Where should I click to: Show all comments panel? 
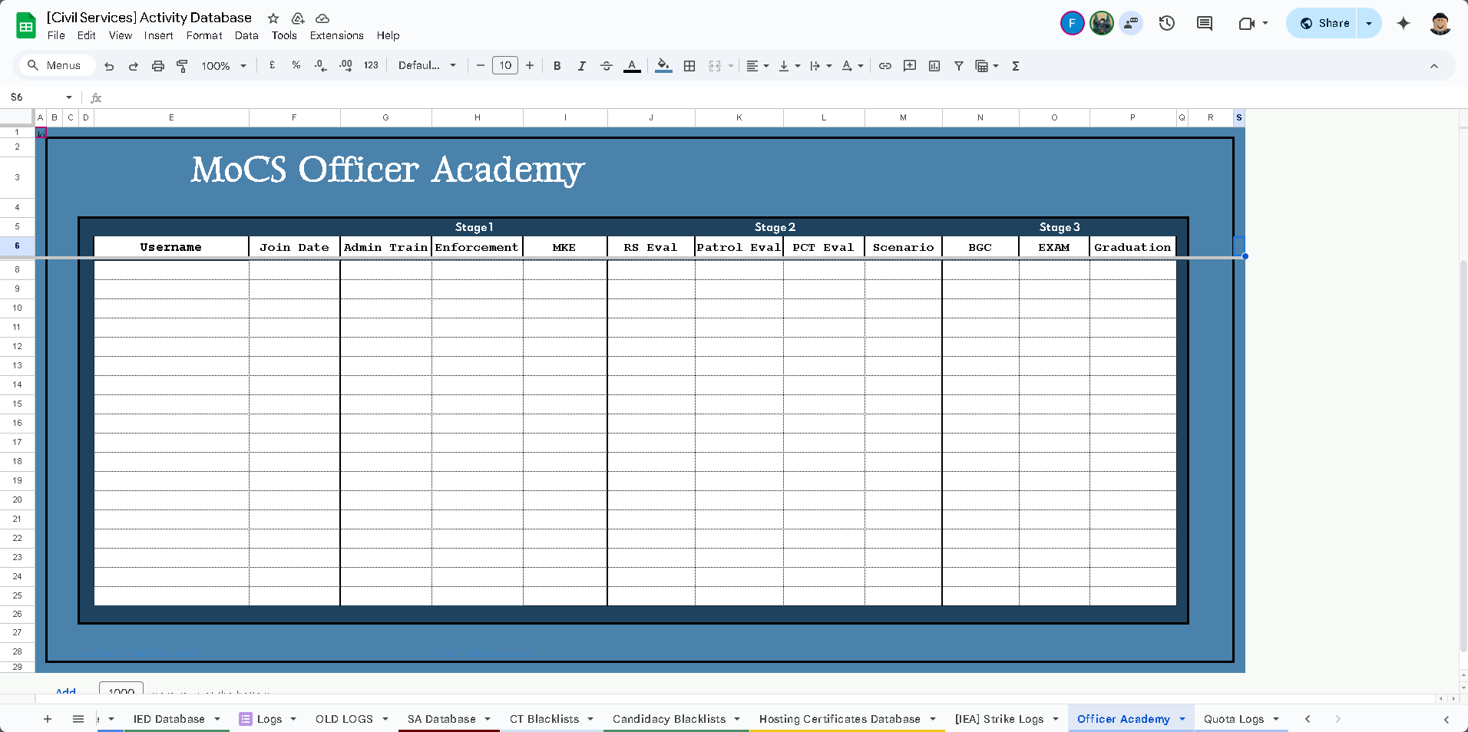tap(1205, 23)
